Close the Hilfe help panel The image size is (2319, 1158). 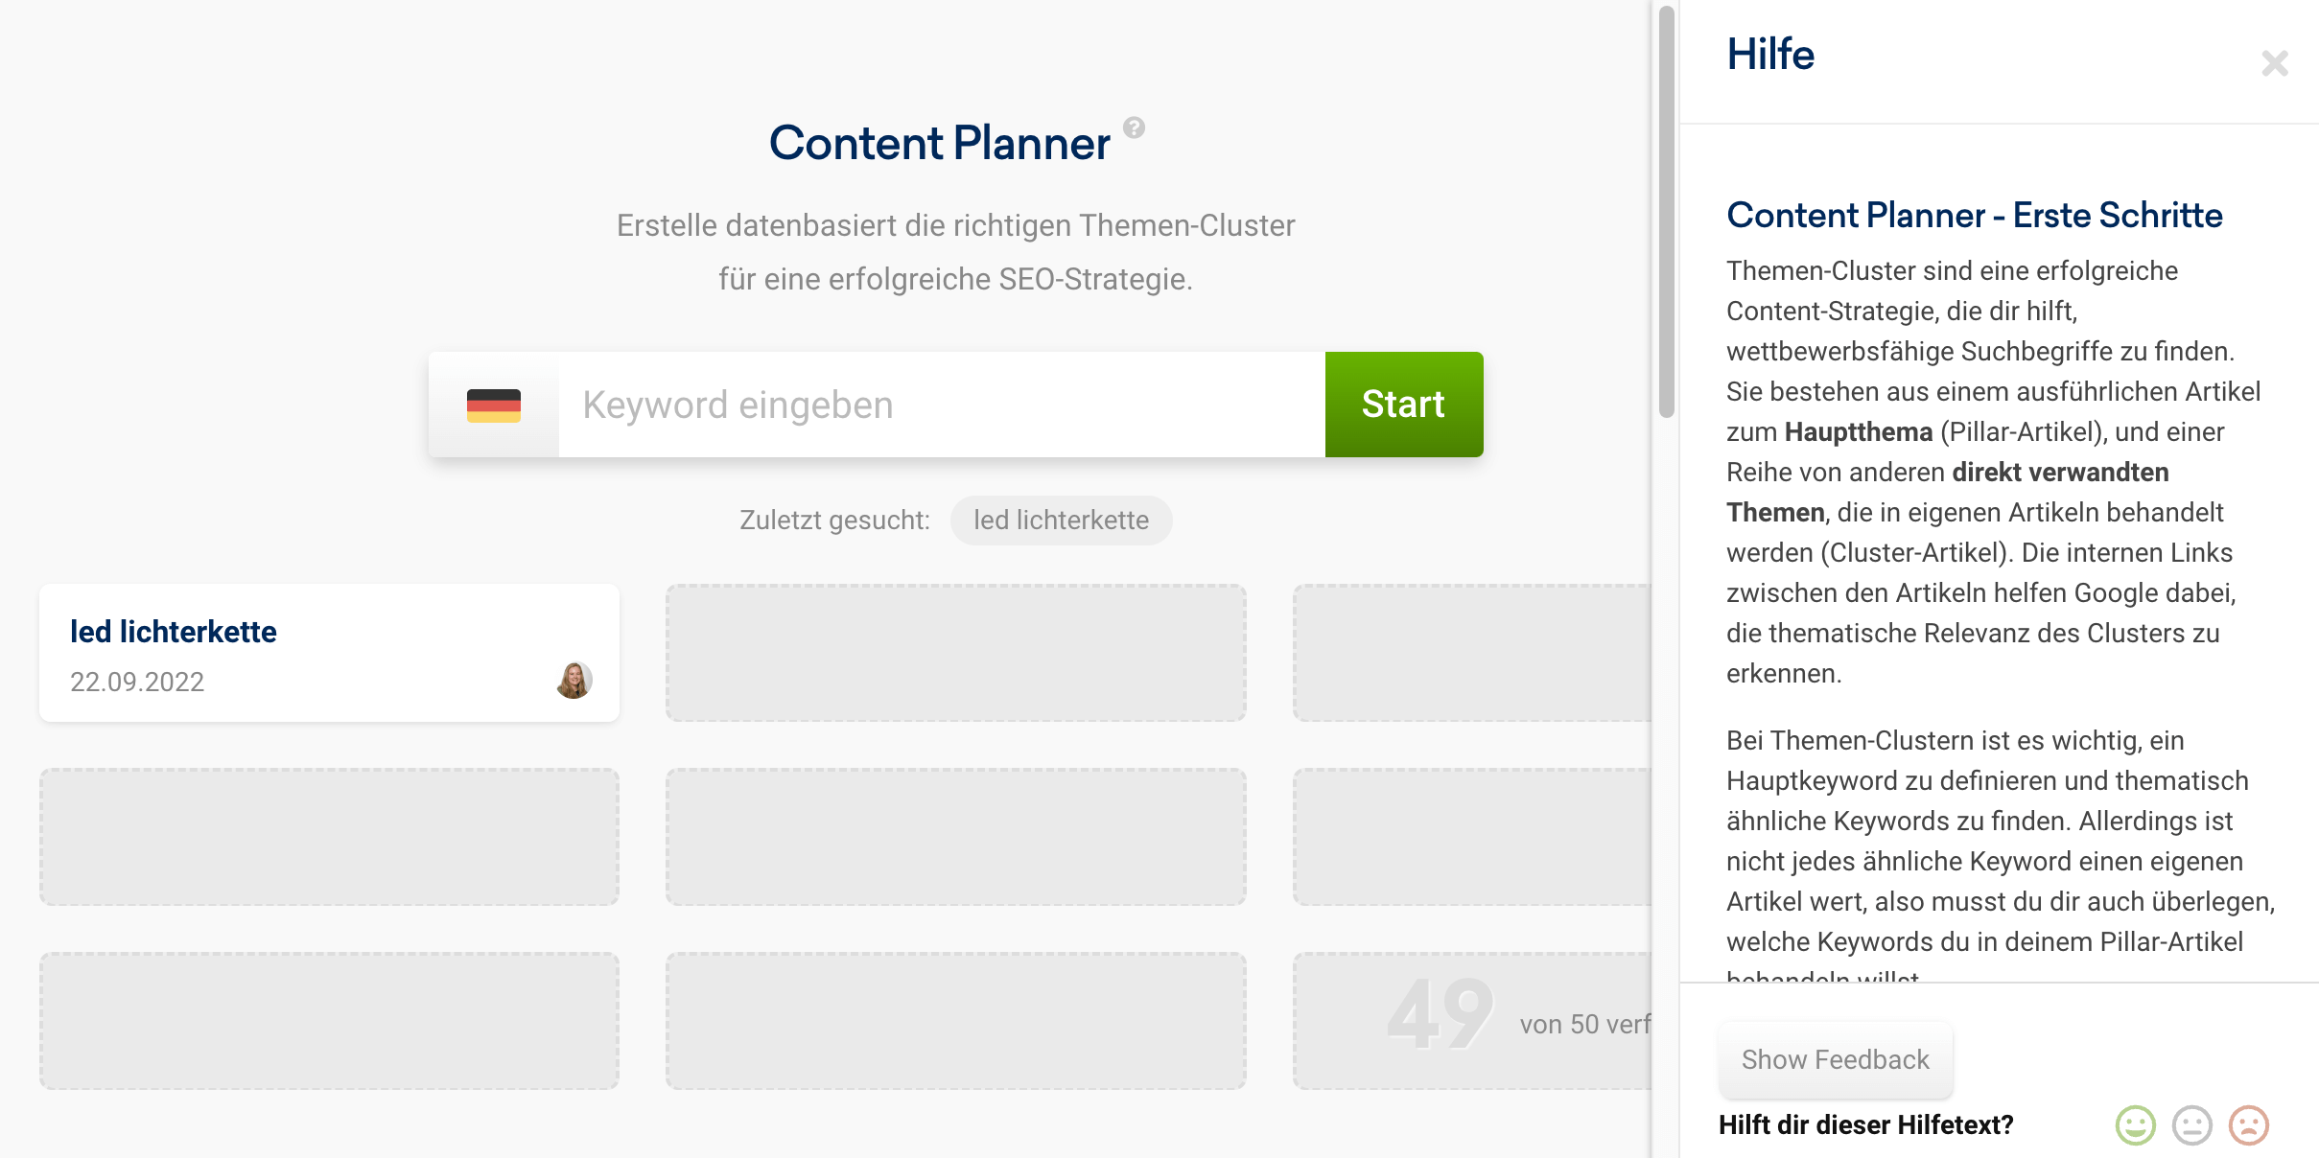(x=2274, y=63)
